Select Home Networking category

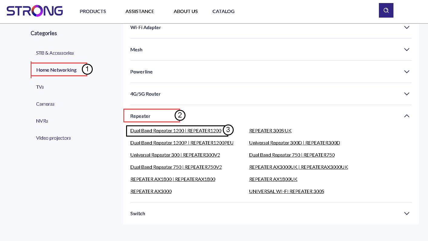click(x=56, y=70)
